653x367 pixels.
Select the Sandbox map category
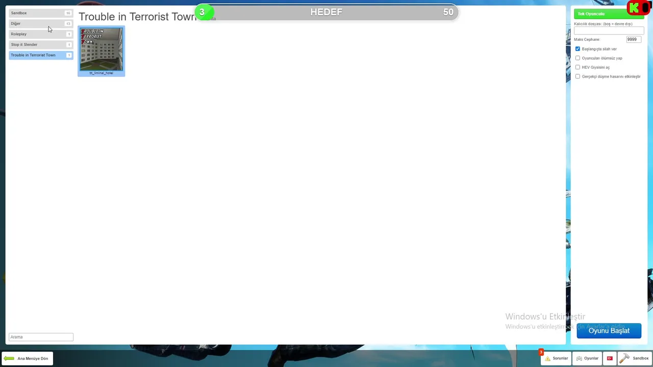(x=41, y=13)
